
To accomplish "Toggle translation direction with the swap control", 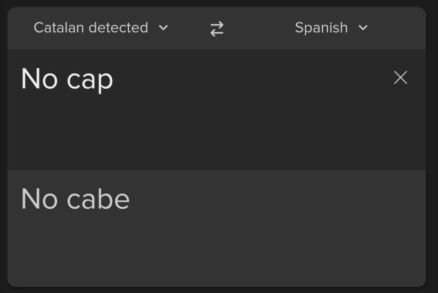I will 216,28.
